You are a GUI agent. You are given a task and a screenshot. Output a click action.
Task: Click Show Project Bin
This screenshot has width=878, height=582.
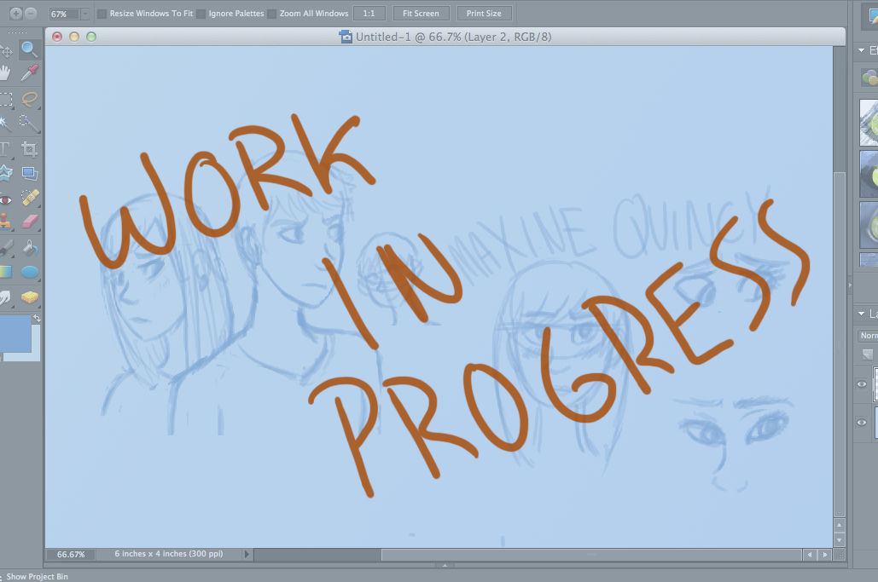(x=37, y=576)
